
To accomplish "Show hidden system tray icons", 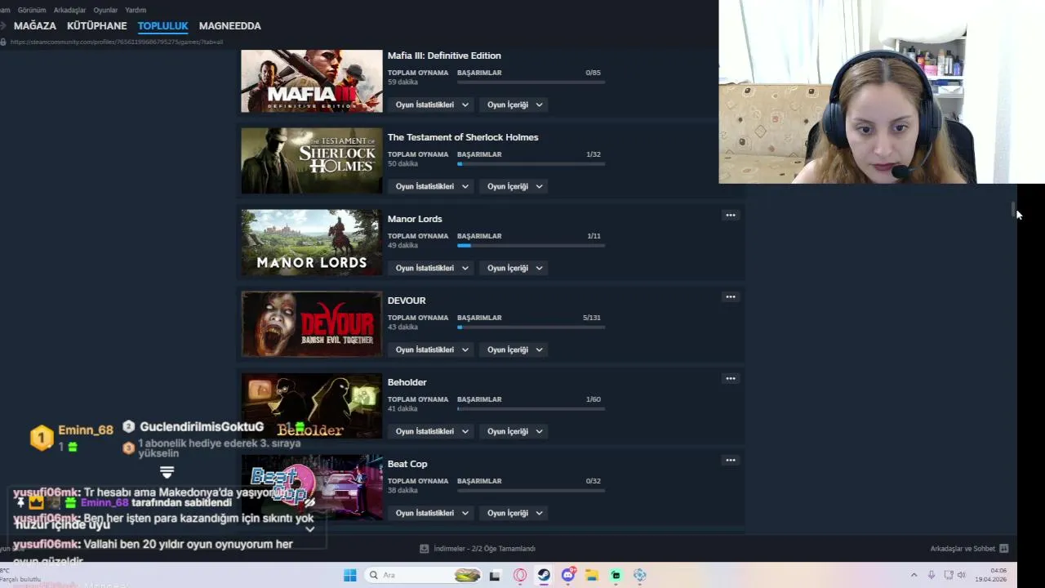I will pos(914,575).
